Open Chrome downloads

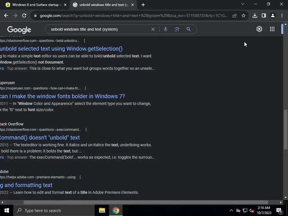(255, 16)
